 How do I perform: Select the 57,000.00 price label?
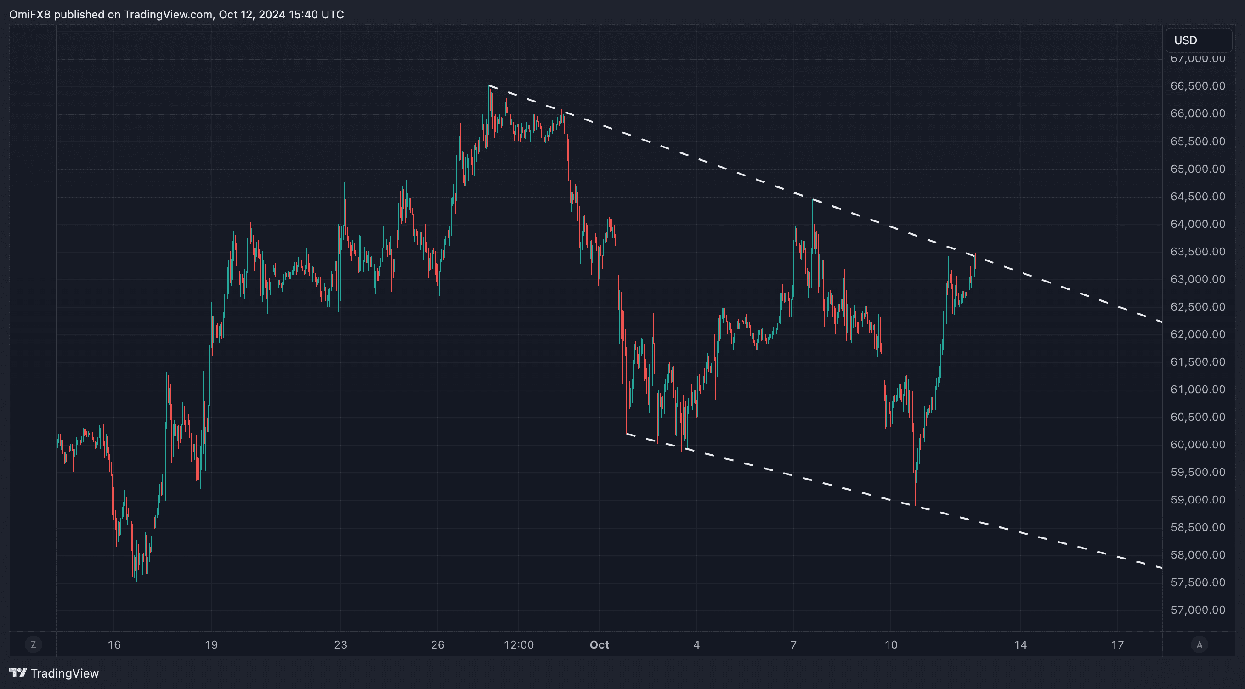(x=1198, y=610)
